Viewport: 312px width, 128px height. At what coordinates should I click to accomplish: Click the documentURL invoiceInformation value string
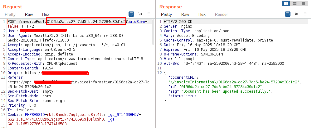point(234,82)
